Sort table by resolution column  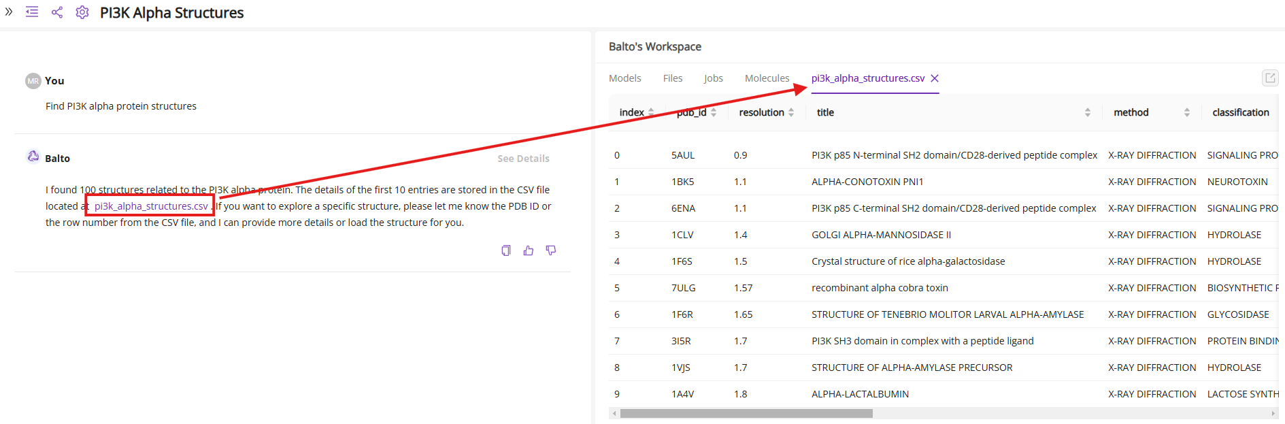(791, 112)
